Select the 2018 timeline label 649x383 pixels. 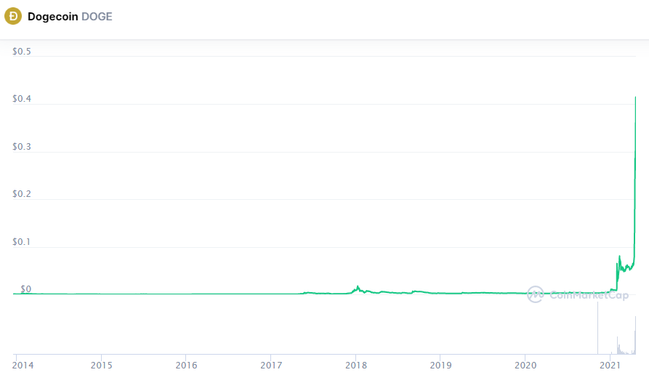point(355,364)
